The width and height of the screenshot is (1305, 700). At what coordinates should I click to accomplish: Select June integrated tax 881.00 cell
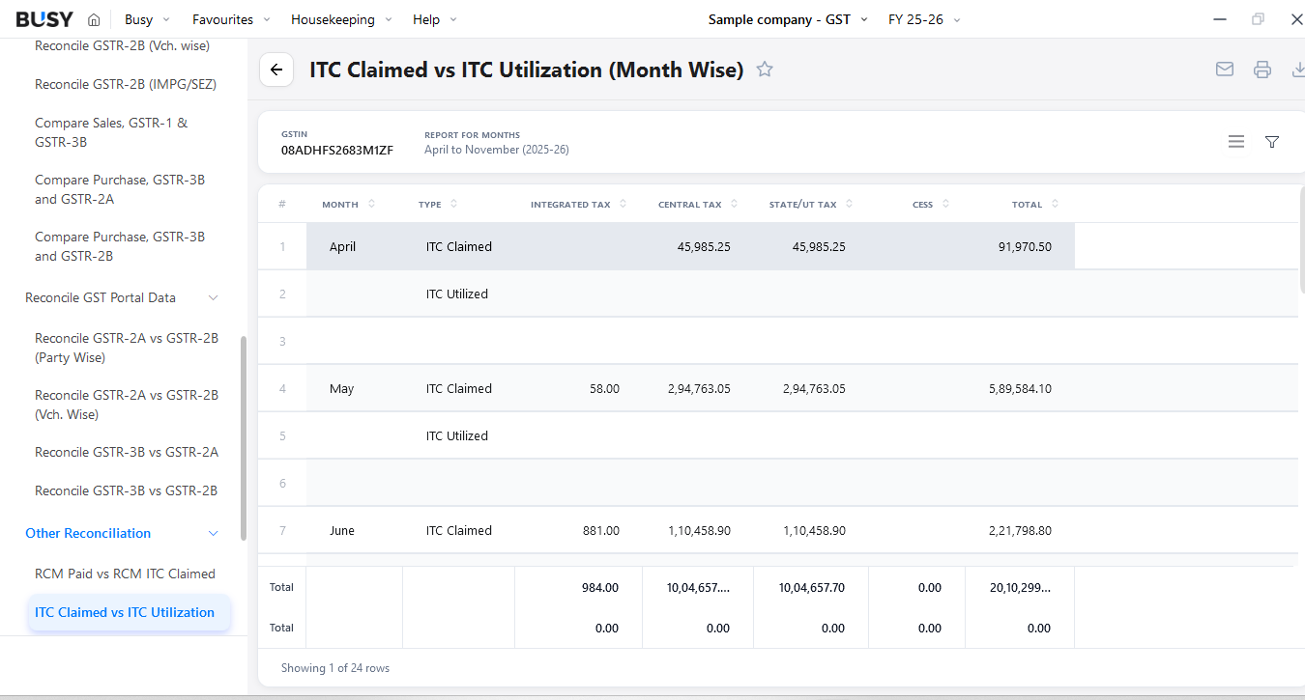point(578,530)
